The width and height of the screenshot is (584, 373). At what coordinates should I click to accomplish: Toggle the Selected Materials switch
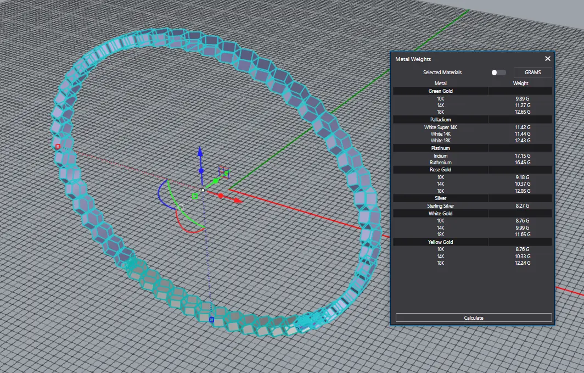498,73
